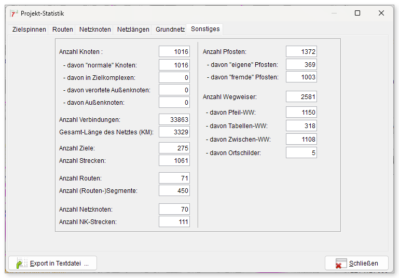Click the davon verortete Außenknoten field
399x278 pixels.
174,90
